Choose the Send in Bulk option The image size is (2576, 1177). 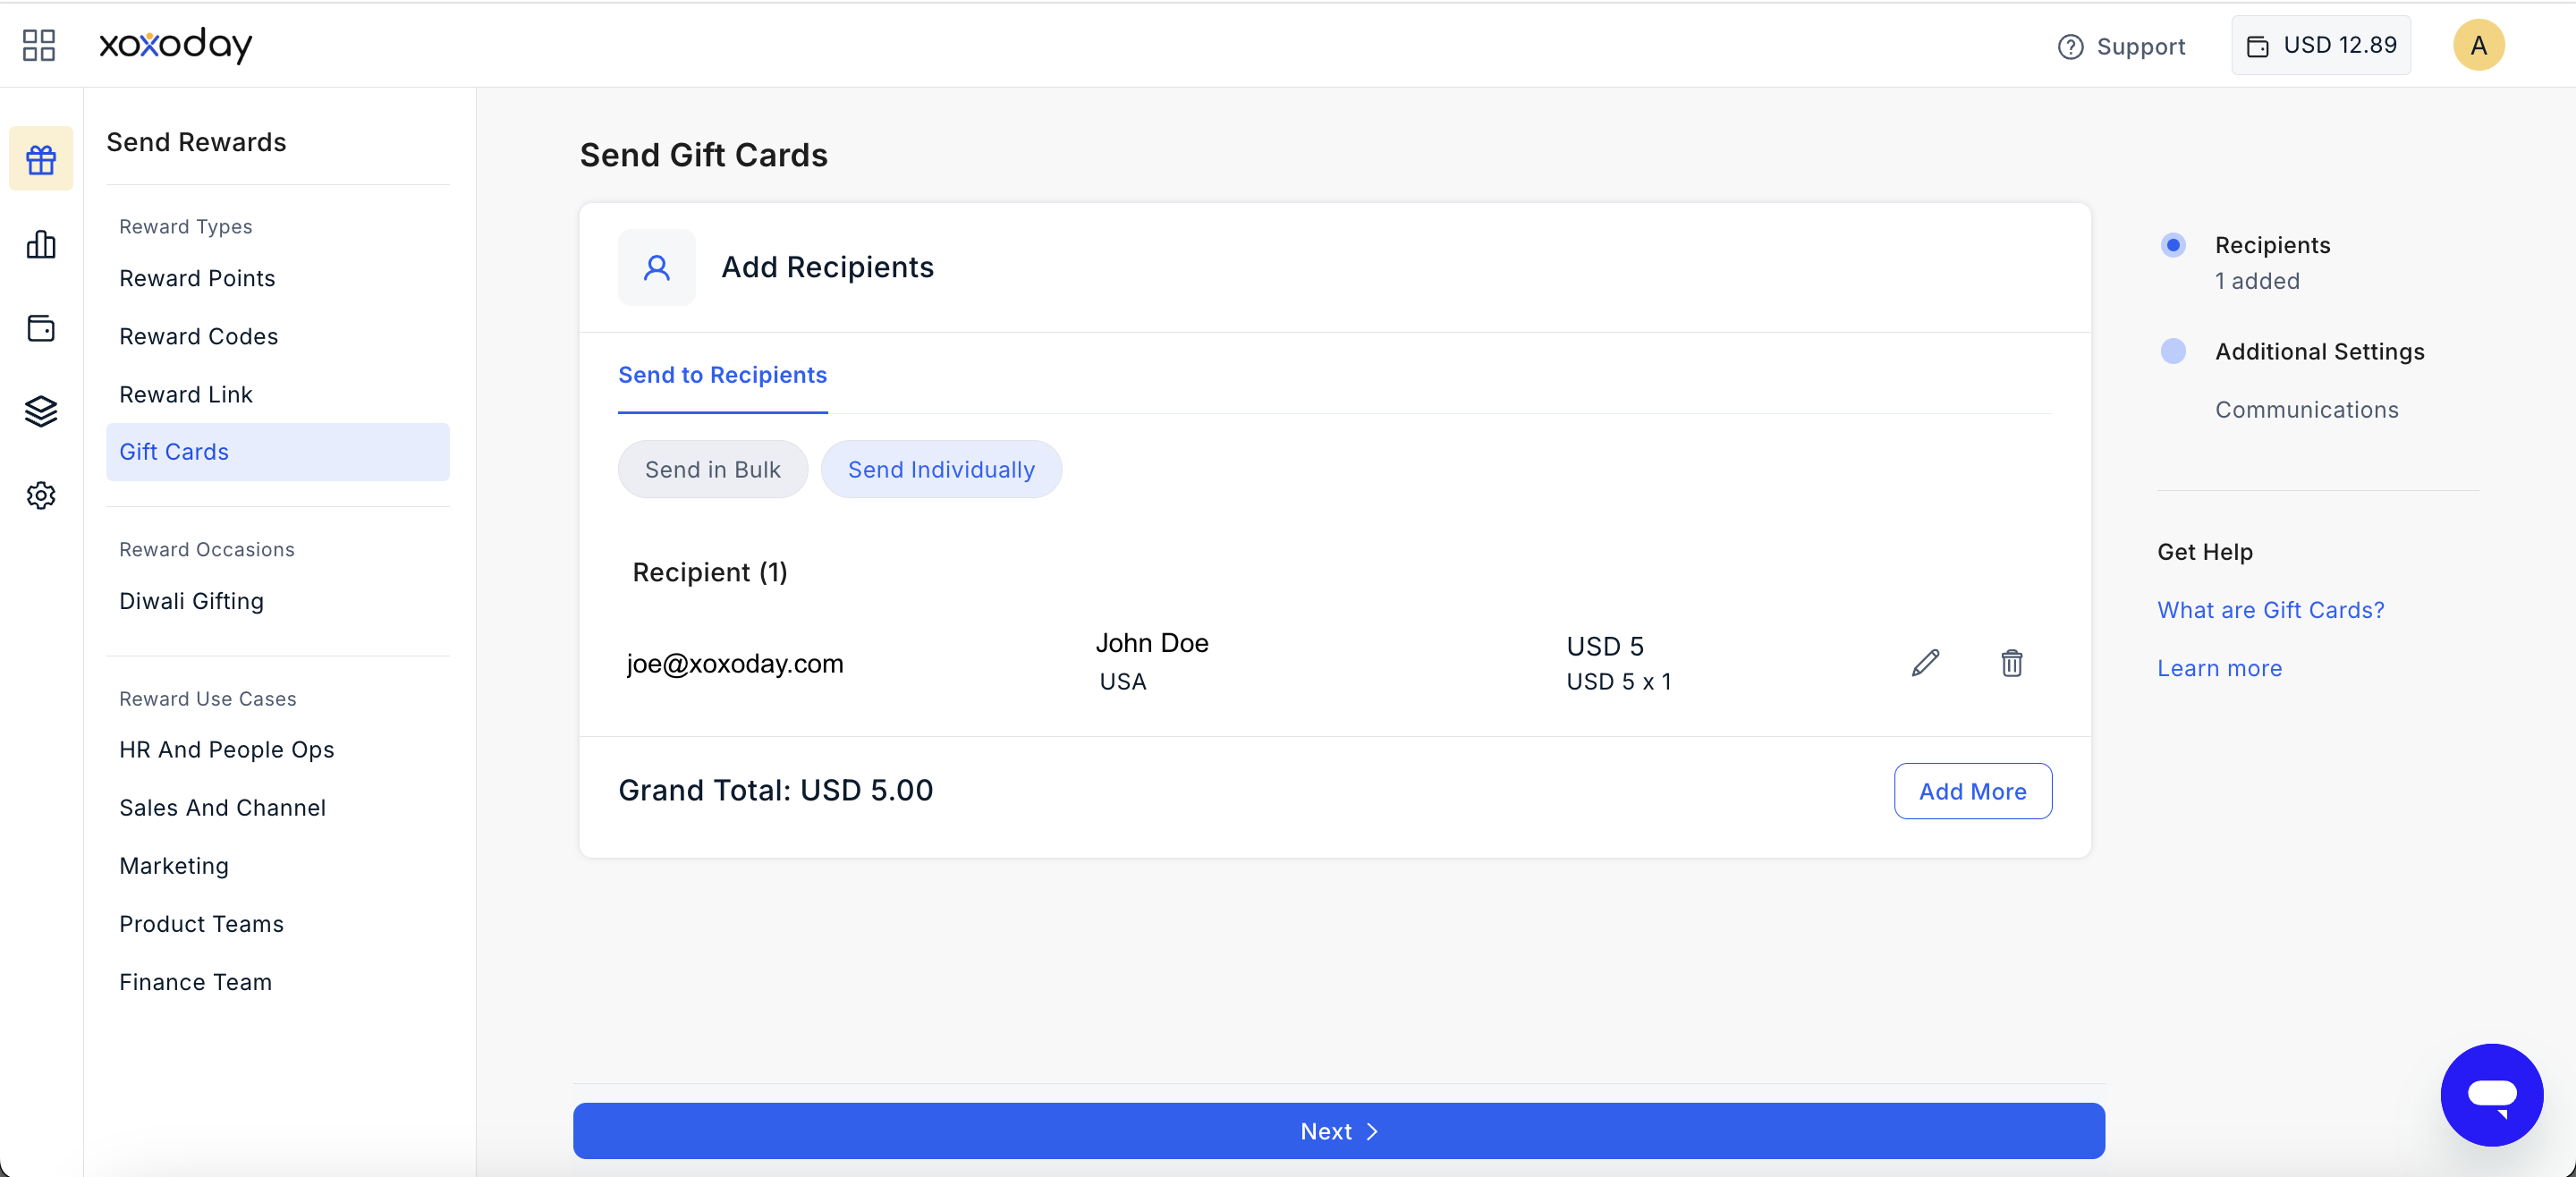pos(712,469)
